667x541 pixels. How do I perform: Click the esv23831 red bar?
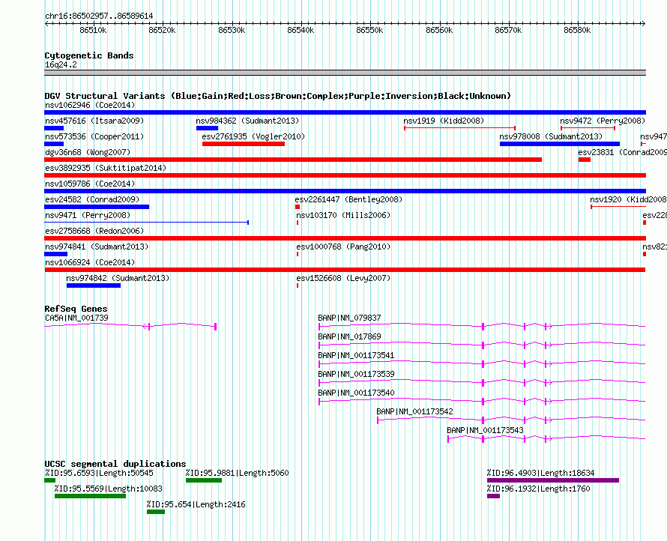(585, 160)
